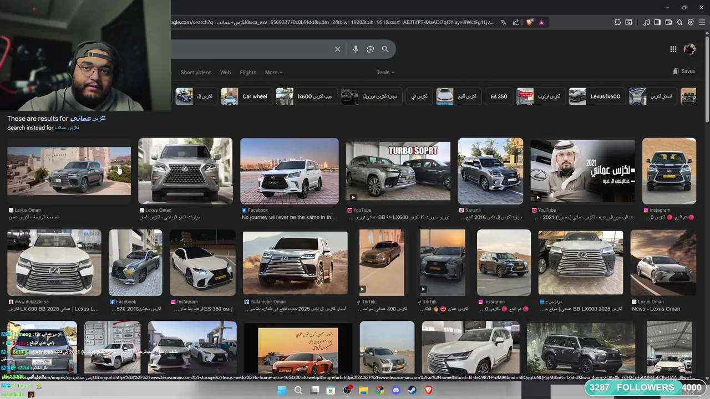Open the Google account avatar menu
This screenshot has height=399, width=710.
(x=689, y=49)
